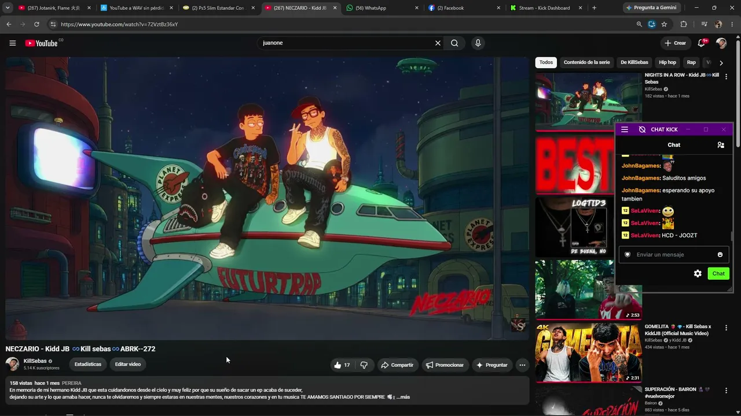This screenshot has width=741, height=416.
Task: Open Chat Kick settings gear
Action: coord(698,273)
